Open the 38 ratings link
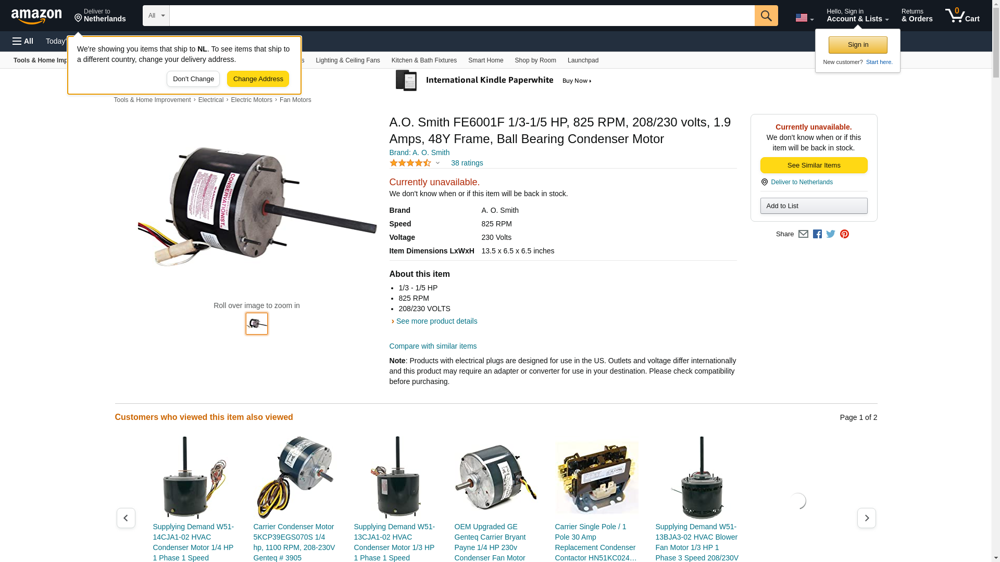Screen dimensions: 1000x562 467,163
